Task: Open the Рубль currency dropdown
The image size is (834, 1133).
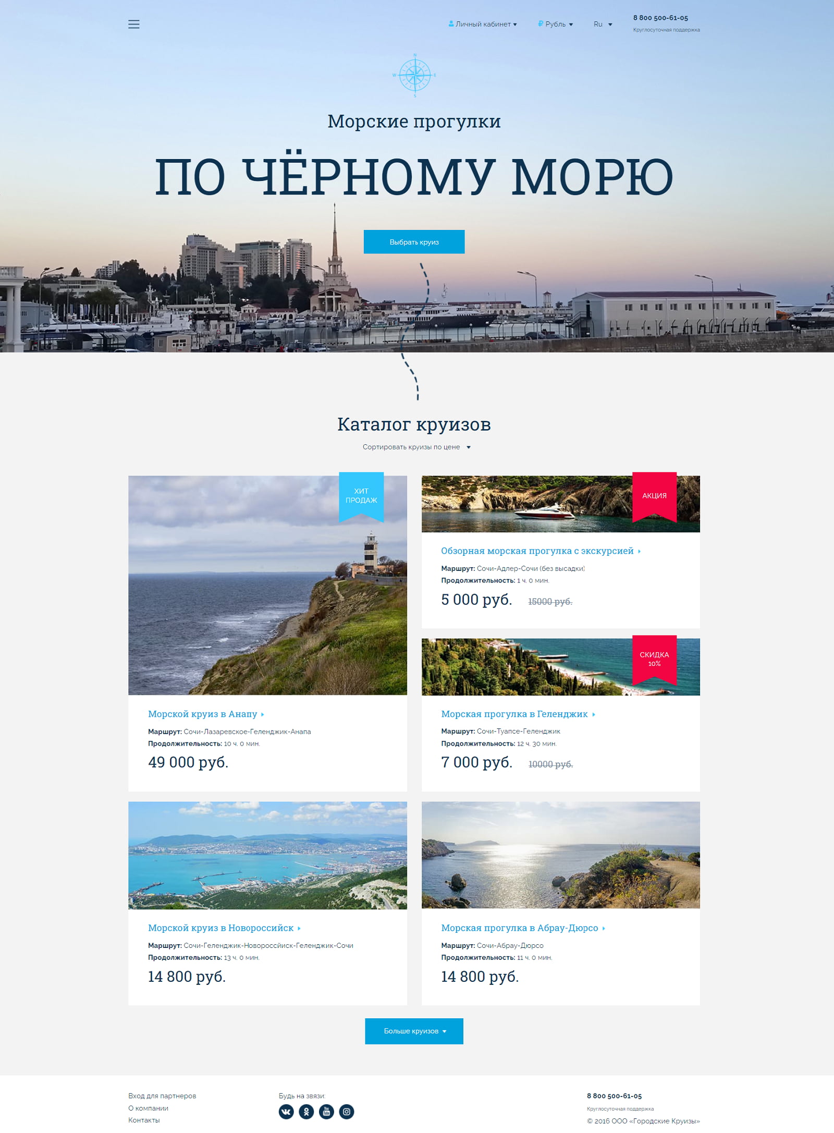Action: pos(556,24)
